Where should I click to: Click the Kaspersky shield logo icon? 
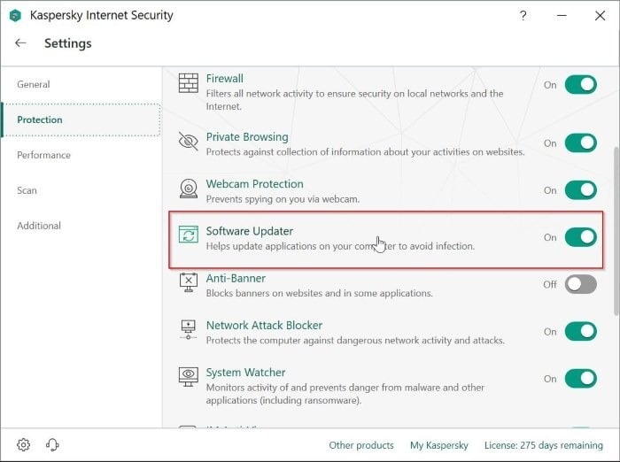(x=15, y=16)
